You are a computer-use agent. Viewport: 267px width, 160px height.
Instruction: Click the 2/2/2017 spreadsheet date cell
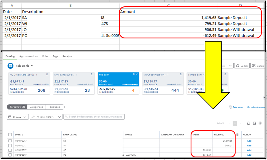(12, 36)
